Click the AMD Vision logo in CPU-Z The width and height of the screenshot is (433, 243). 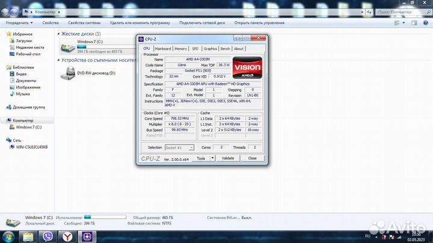click(247, 67)
